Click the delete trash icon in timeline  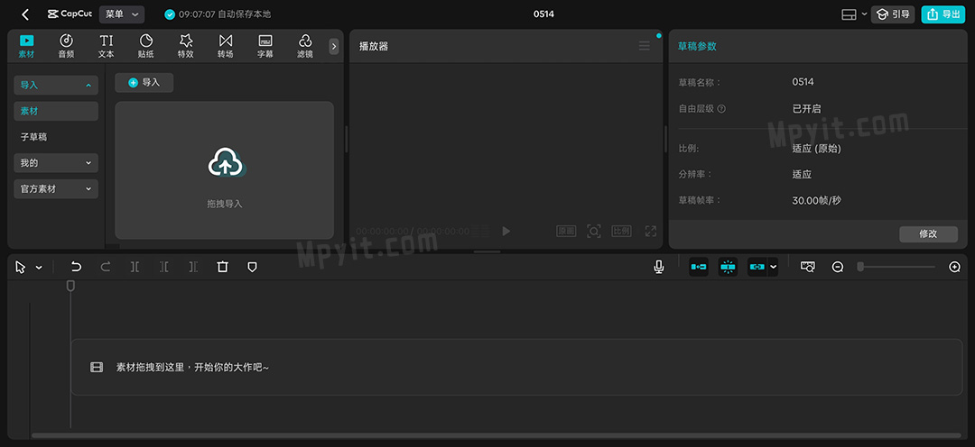coord(223,267)
